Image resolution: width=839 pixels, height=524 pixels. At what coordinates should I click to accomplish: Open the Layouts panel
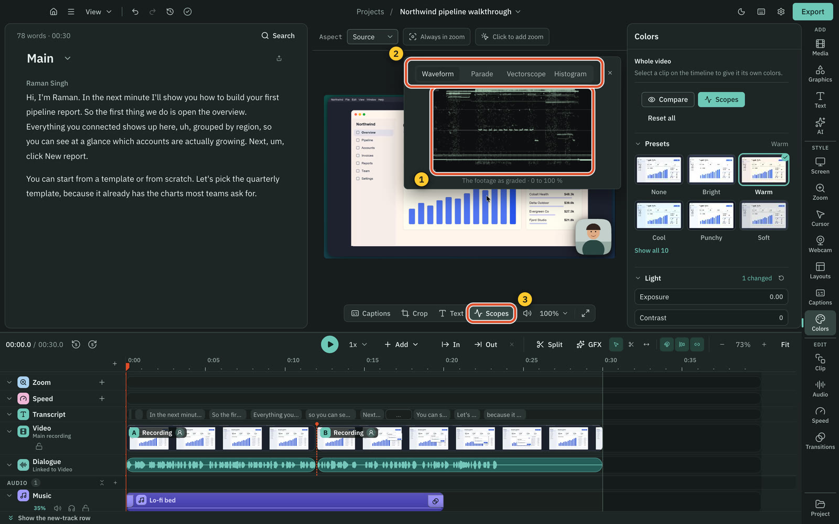click(x=820, y=270)
